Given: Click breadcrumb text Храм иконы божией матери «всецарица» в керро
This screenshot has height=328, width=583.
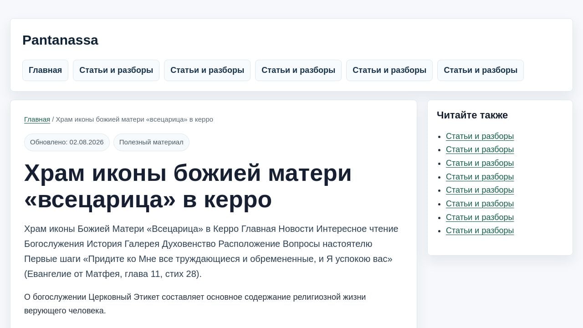Looking at the screenshot, I should tap(134, 119).
